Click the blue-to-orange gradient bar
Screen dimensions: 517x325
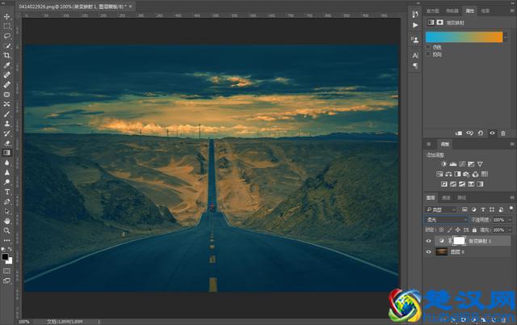(x=464, y=36)
